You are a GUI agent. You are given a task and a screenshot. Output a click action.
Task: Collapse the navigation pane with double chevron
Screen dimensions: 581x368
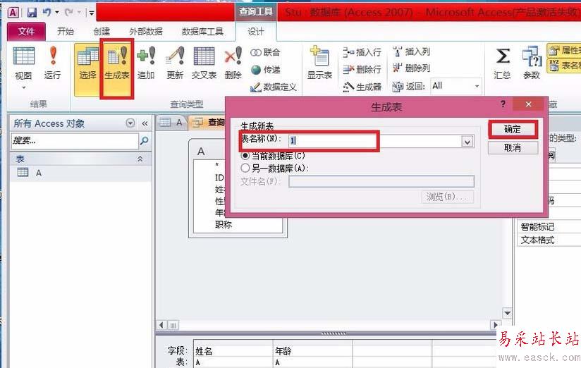click(145, 123)
